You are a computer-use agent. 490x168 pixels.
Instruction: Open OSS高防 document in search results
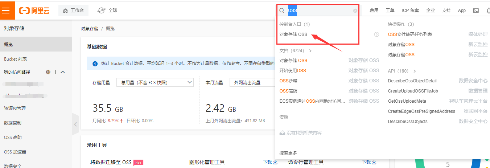(288, 91)
